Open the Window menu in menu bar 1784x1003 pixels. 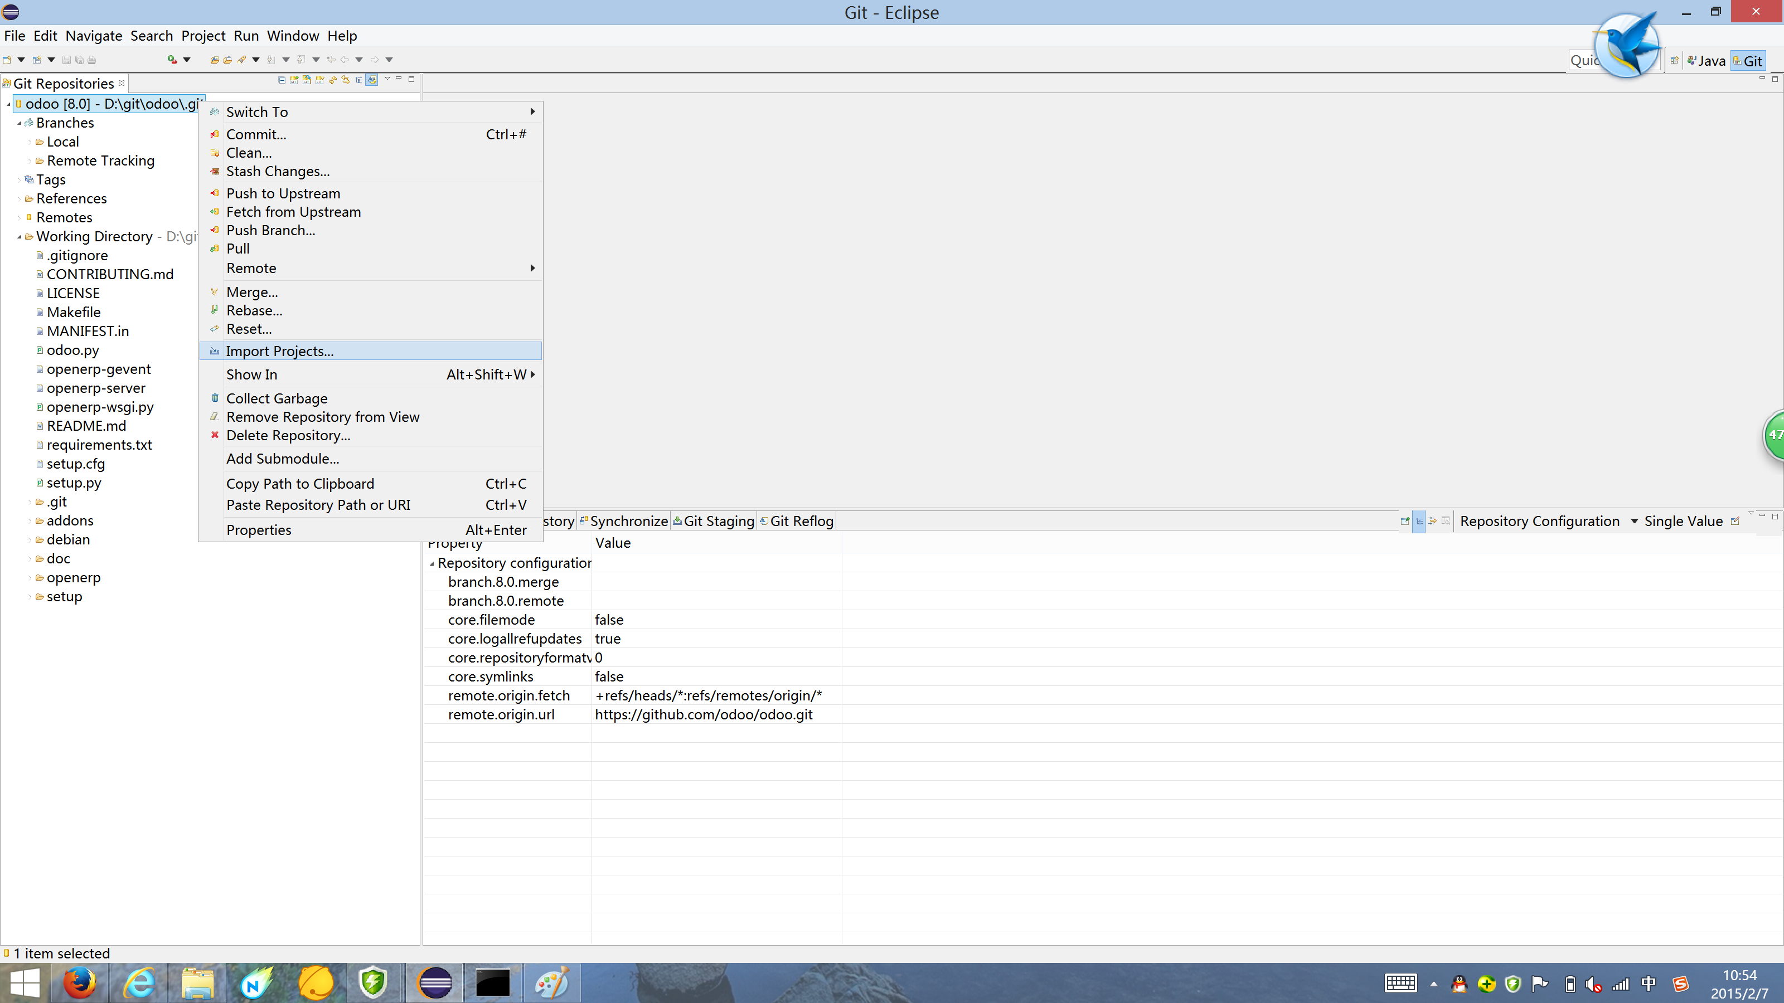293,36
